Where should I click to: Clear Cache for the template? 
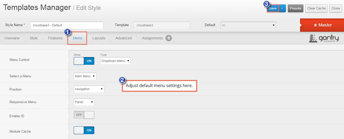pyautogui.click(x=316, y=8)
